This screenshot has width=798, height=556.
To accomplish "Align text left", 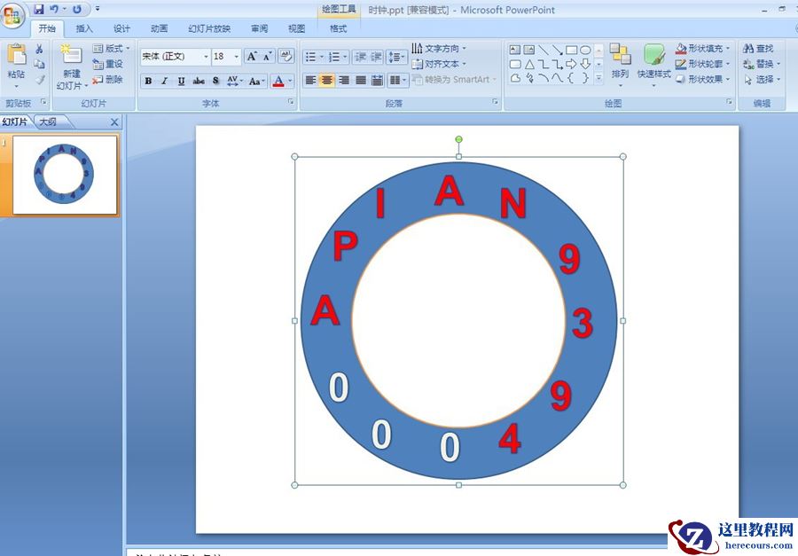I will [x=310, y=80].
